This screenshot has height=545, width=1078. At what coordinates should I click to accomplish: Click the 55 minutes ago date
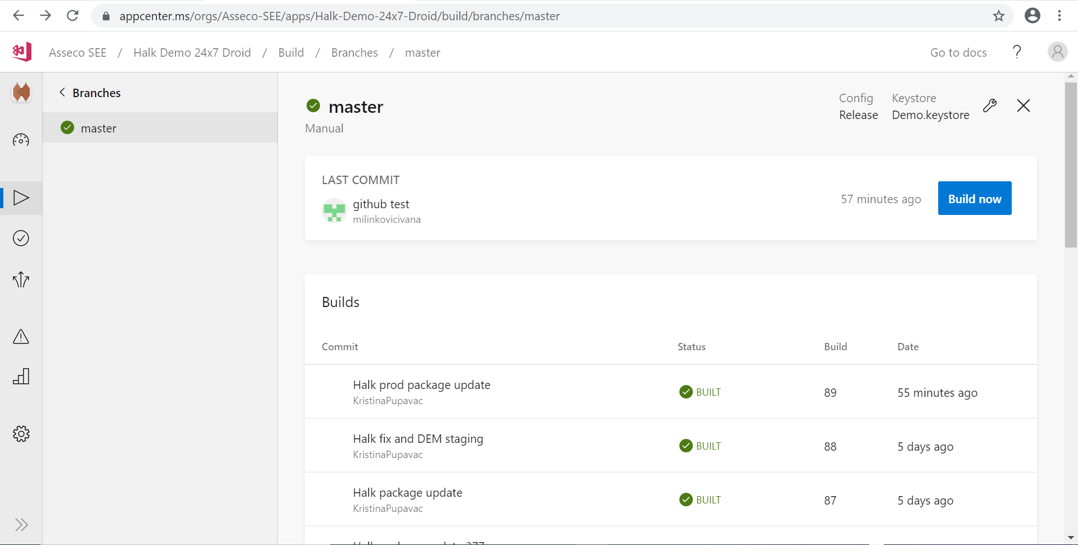[x=937, y=393]
